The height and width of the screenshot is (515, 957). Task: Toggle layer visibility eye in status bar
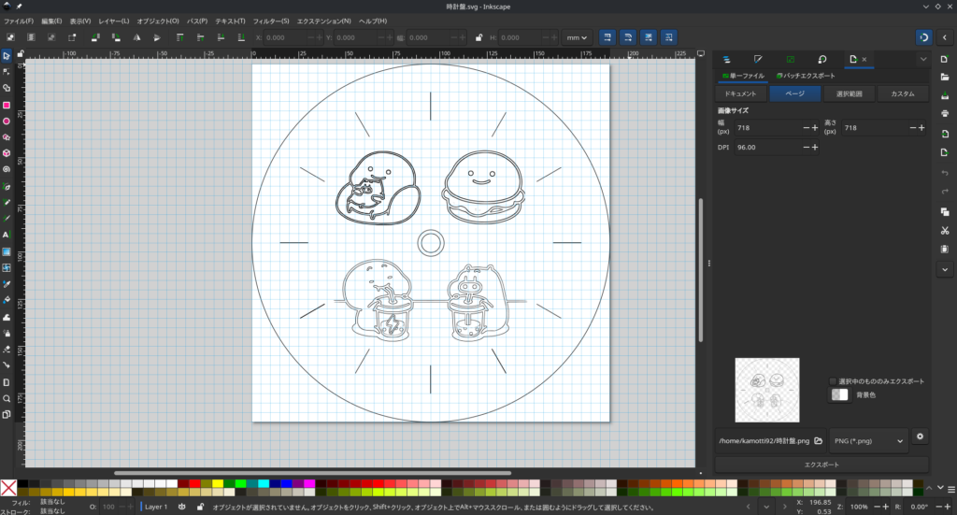click(x=181, y=507)
